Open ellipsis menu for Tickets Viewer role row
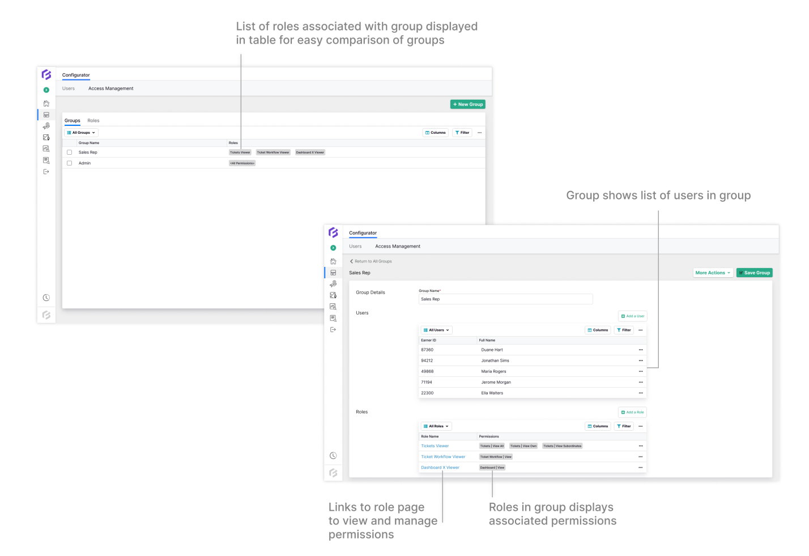Viewport: 809px width, 556px height. (x=641, y=446)
